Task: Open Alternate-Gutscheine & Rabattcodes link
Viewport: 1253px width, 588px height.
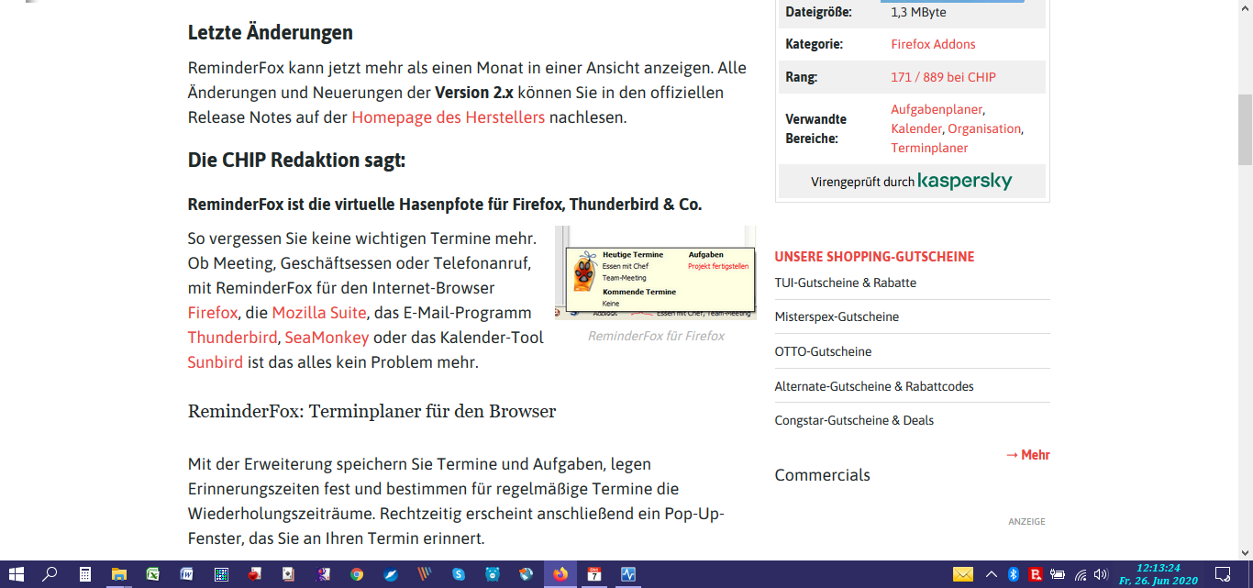Action: click(x=874, y=386)
